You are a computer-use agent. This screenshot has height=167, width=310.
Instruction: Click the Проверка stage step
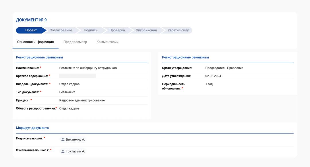117,30
